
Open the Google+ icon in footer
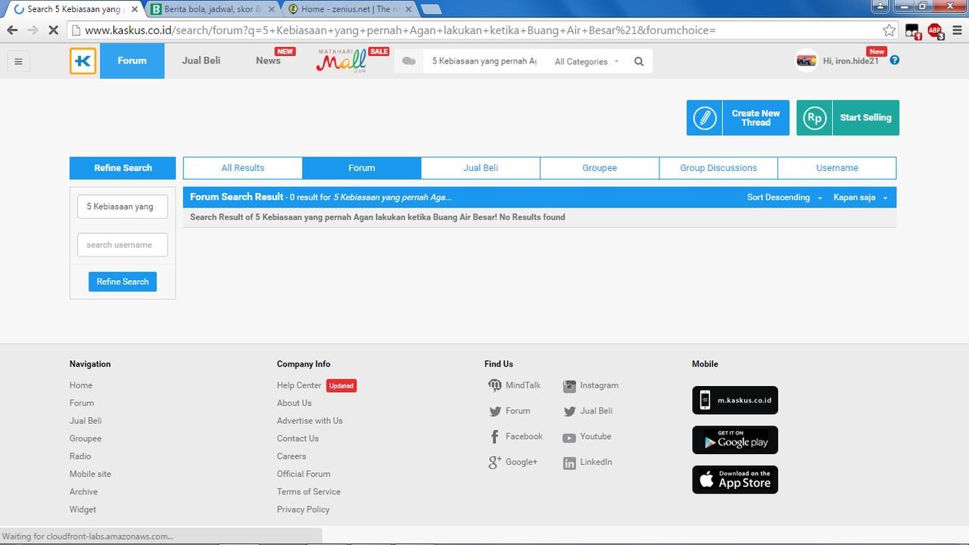click(494, 462)
